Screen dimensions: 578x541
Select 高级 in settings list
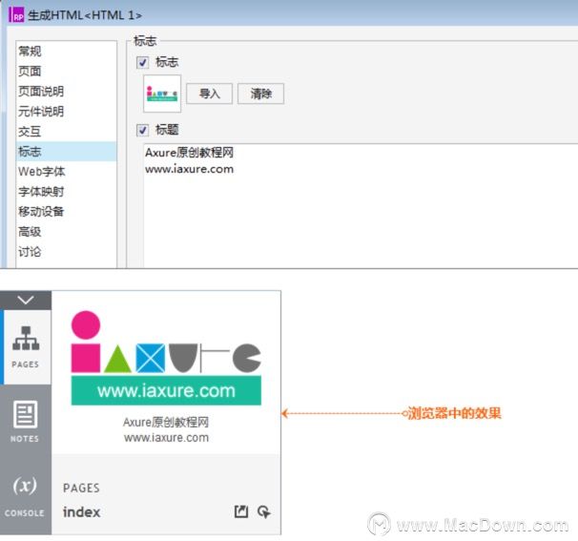pyautogui.click(x=67, y=232)
